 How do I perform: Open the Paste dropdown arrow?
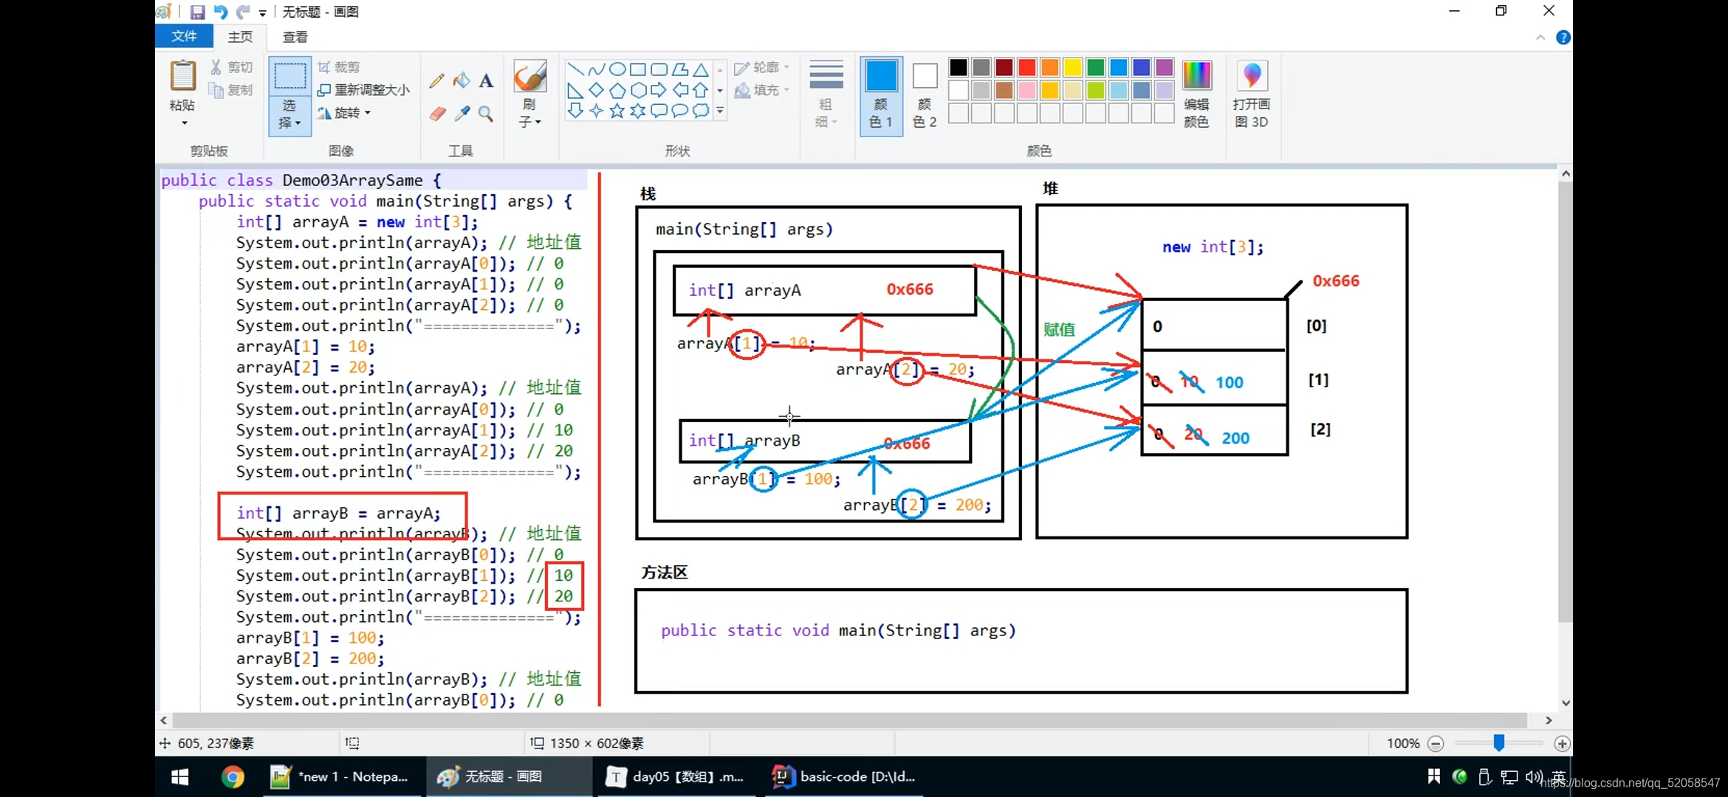(184, 123)
